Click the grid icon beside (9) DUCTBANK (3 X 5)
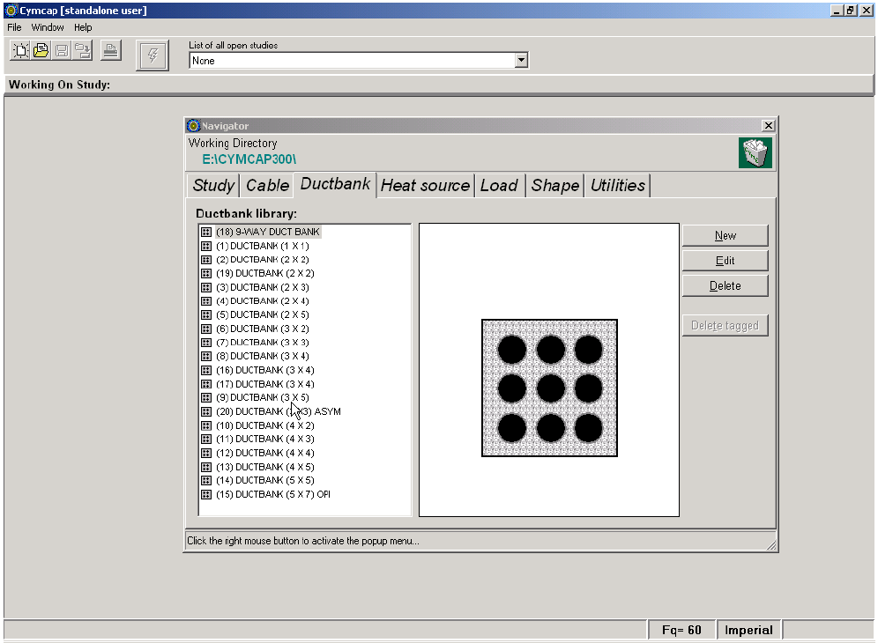Viewport: 878px width, 643px height. [206, 397]
